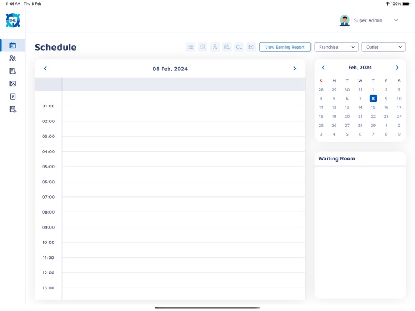Open the scroll document sidebar icon
415x311 pixels.
click(x=13, y=71)
